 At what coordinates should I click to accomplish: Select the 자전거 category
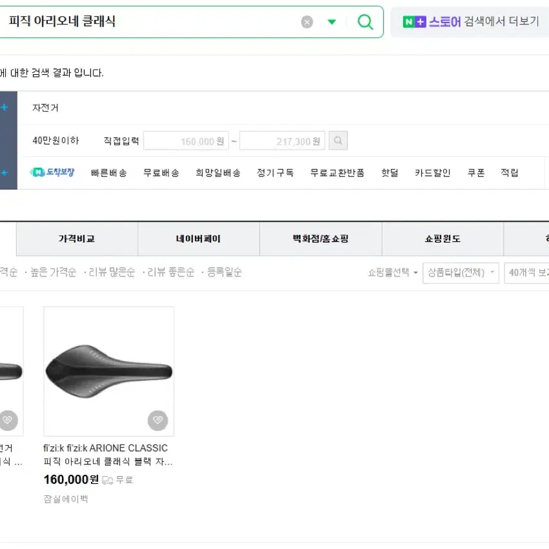coord(45,107)
